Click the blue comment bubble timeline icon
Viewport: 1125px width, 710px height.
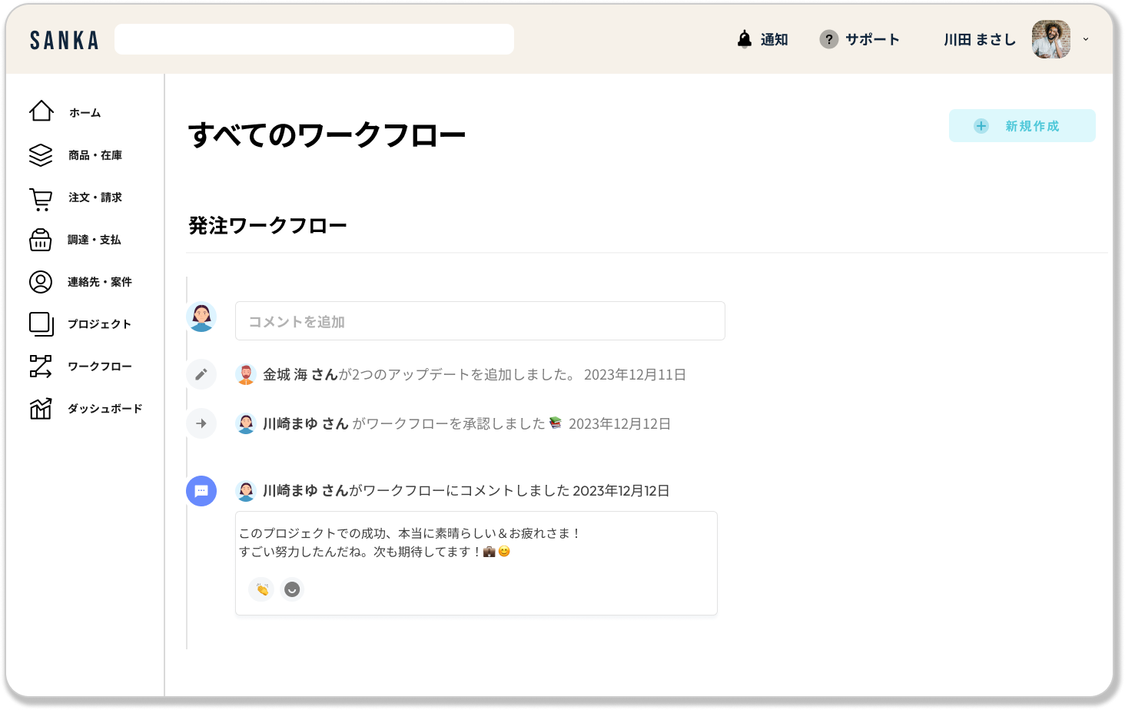[x=201, y=491]
